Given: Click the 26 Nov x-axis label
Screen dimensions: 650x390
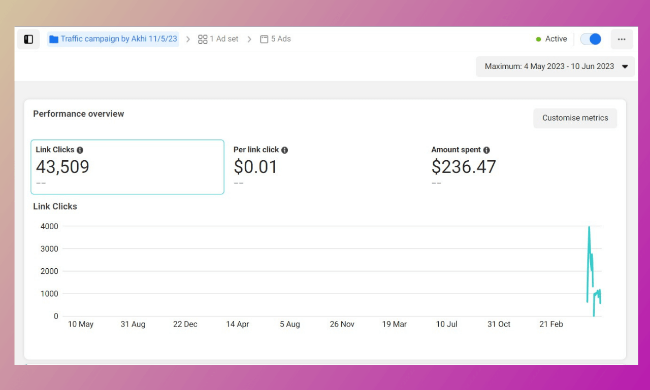Looking at the screenshot, I should point(342,324).
